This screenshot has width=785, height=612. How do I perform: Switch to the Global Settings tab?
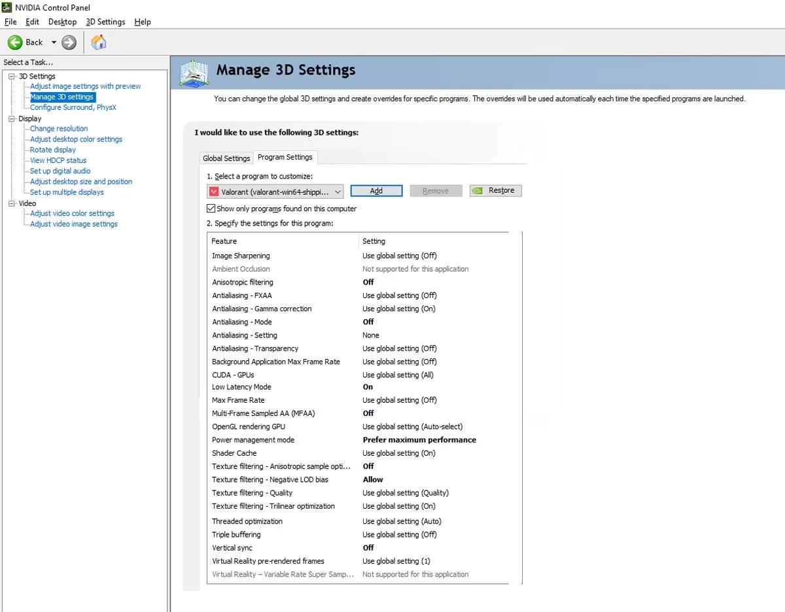(x=226, y=158)
